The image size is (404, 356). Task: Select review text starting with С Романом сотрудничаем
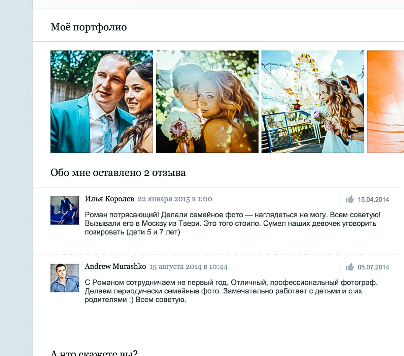(x=231, y=291)
